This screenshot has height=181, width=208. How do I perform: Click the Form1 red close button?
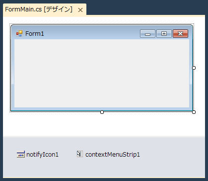click(x=180, y=34)
